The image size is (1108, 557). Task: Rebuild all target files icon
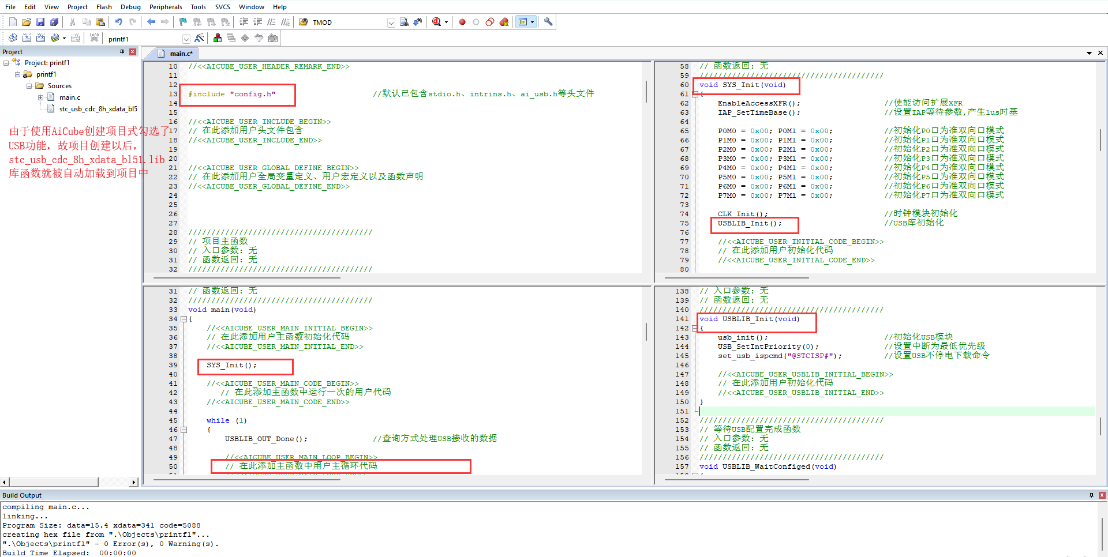point(40,38)
